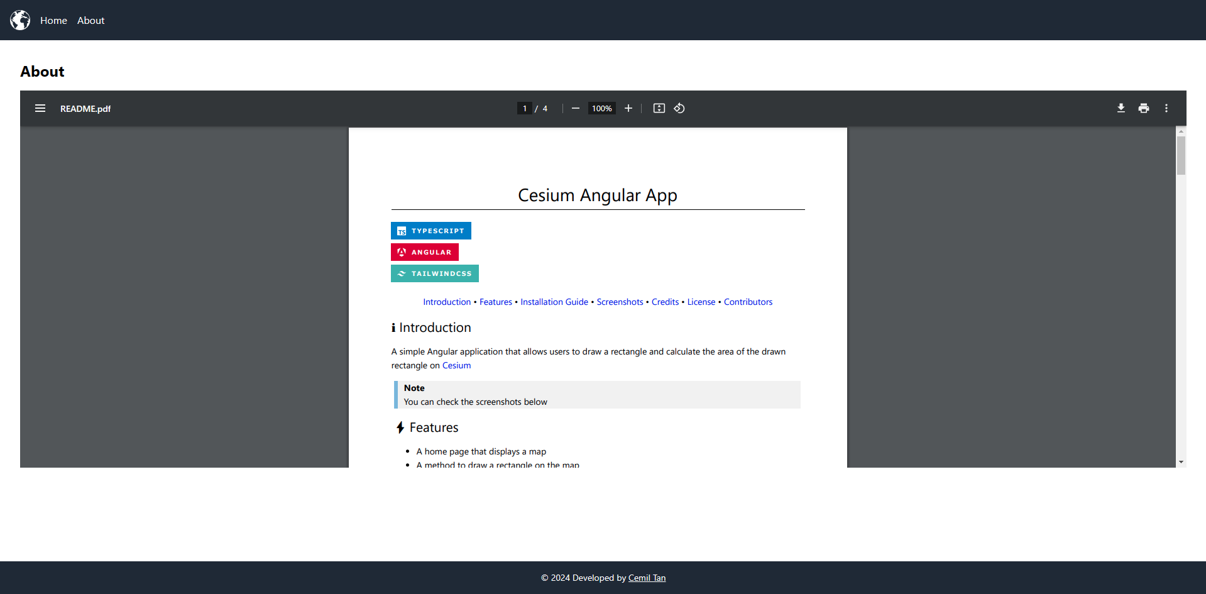Toggle the PDF sidebar menu icon
The width and height of the screenshot is (1206, 594).
40,108
